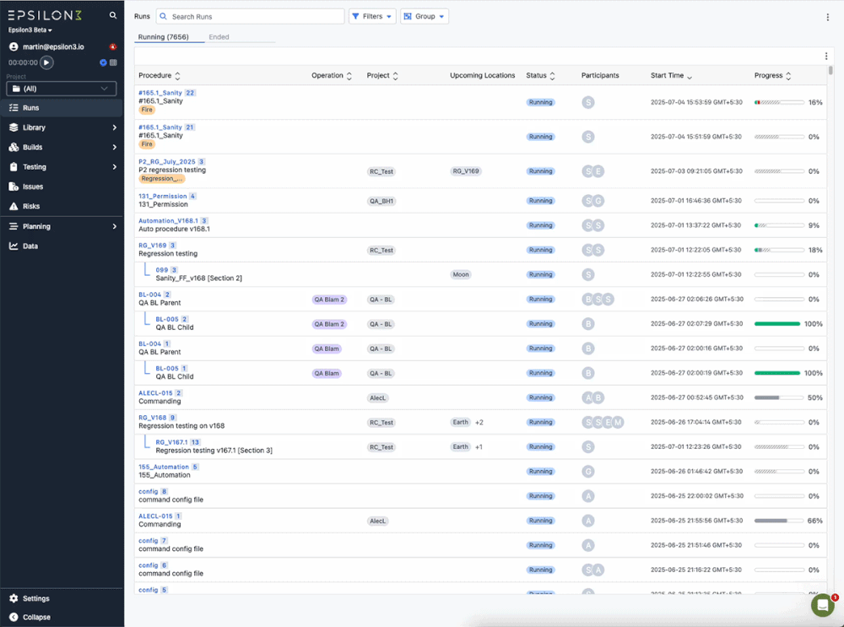Open the table options kebab menu

pos(826,56)
